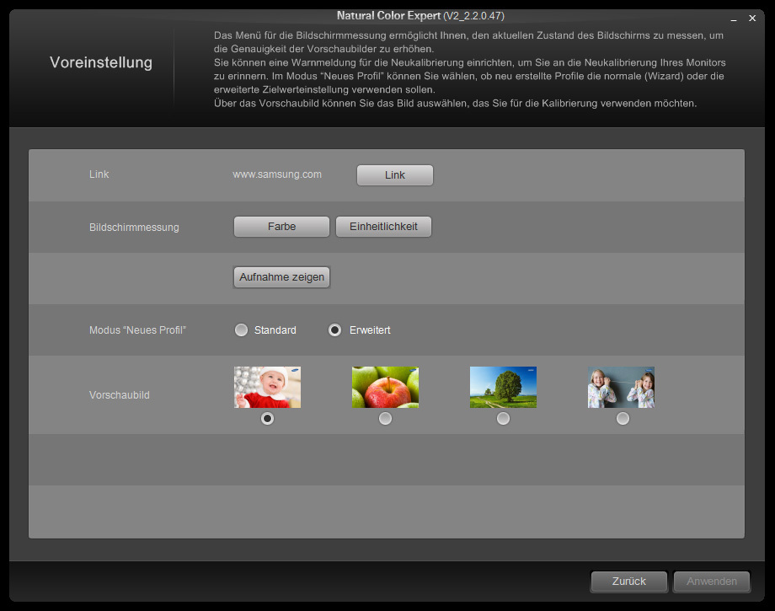Choose the apple preview image thumbnail
The image size is (775, 611).
tap(386, 387)
